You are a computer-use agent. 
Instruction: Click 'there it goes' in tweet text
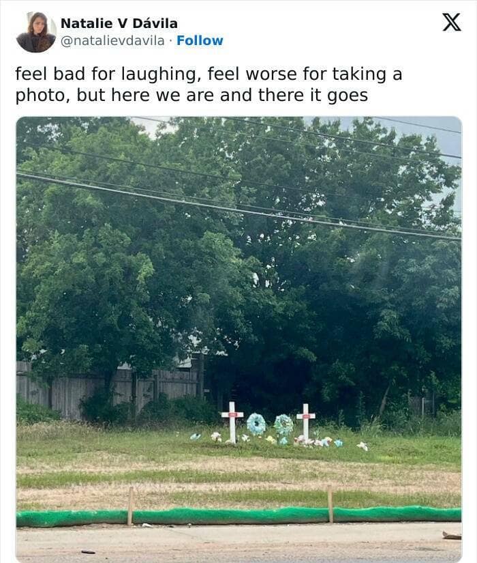313,96
